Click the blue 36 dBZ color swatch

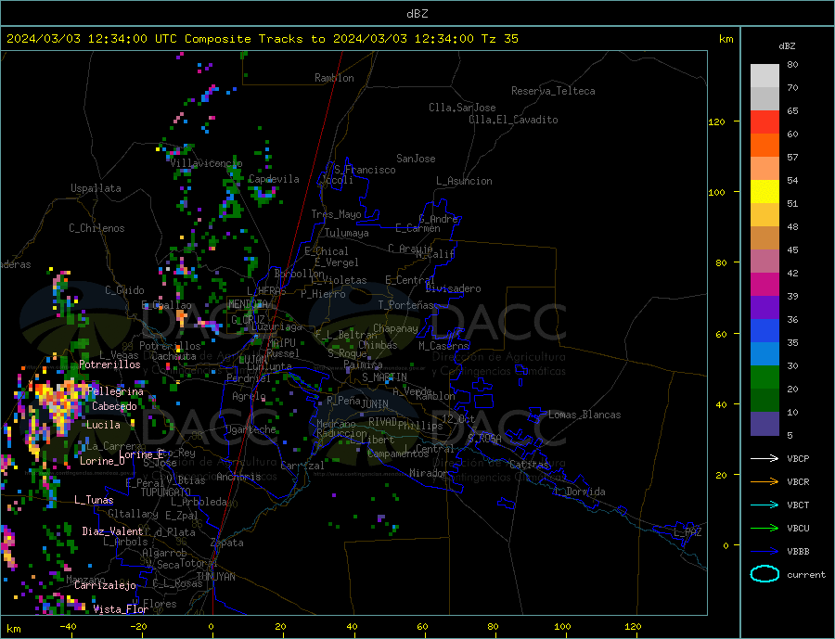coord(764,331)
